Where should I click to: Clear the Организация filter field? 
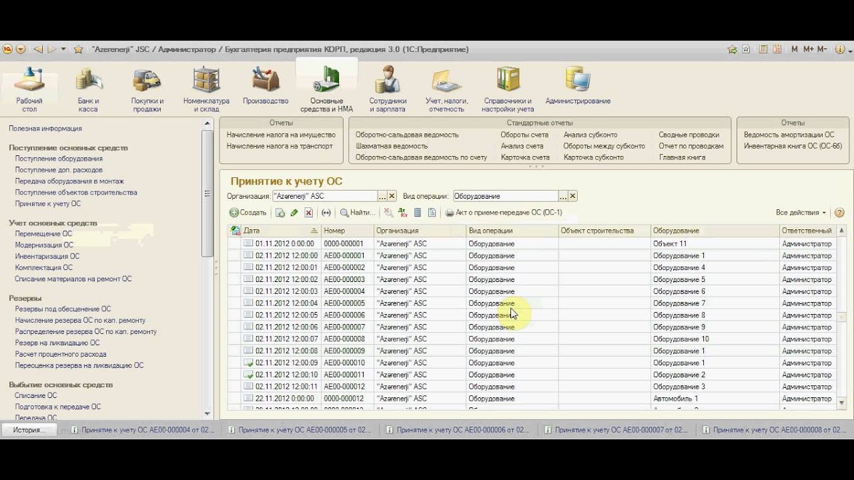point(392,196)
